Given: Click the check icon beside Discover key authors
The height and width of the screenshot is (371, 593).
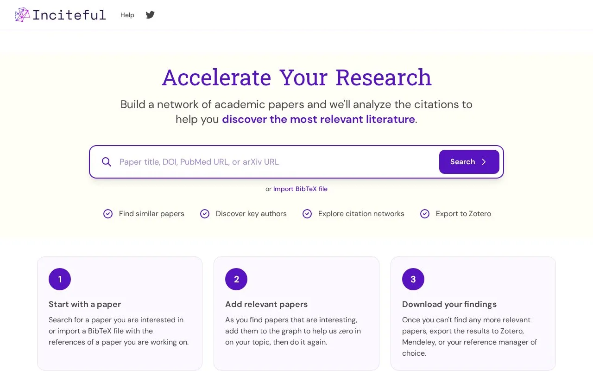Looking at the screenshot, I should pos(205,214).
